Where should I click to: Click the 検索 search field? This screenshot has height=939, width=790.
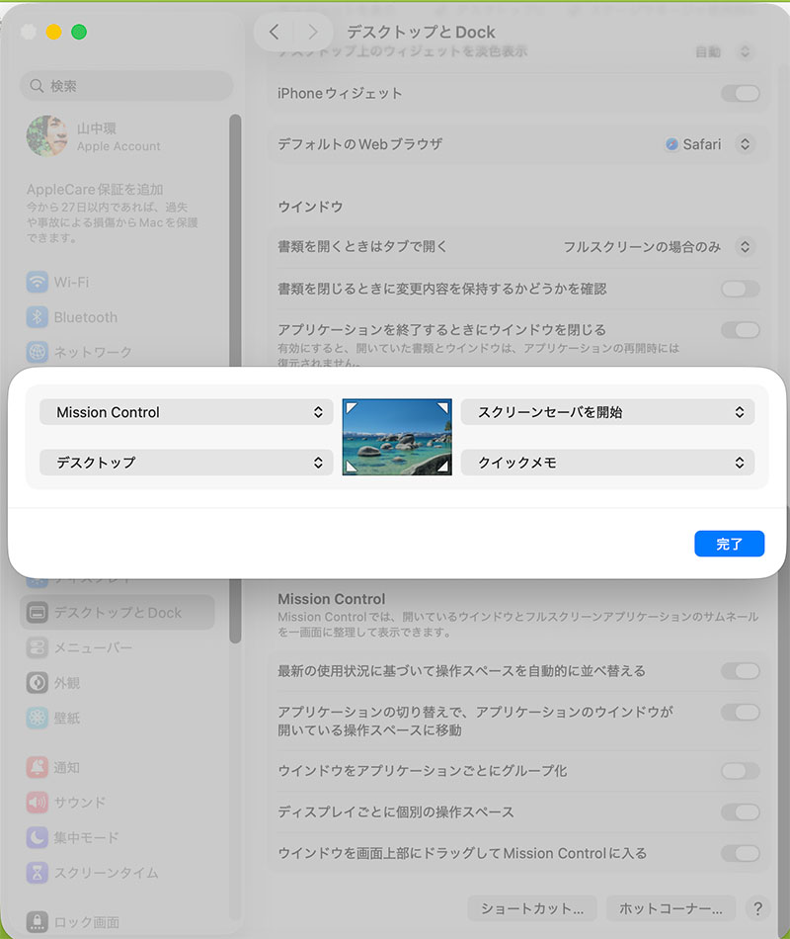pos(126,86)
